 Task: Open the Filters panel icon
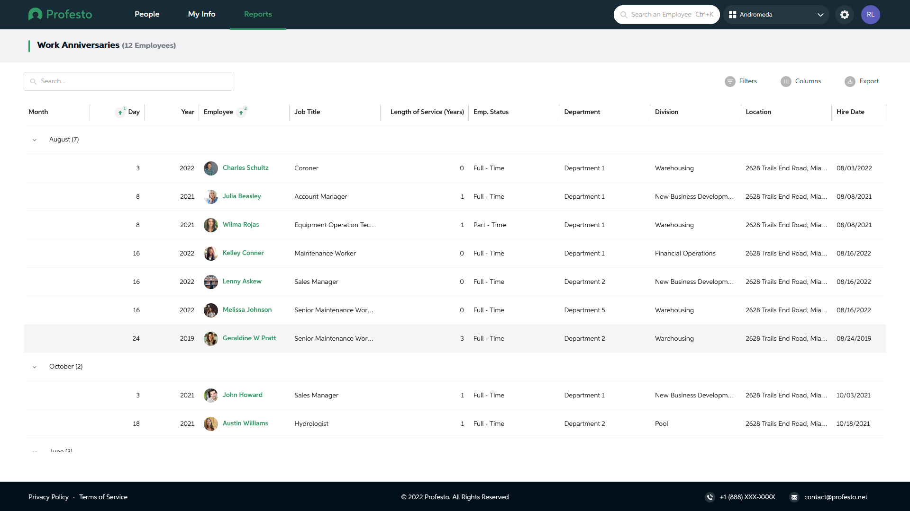(730, 81)
